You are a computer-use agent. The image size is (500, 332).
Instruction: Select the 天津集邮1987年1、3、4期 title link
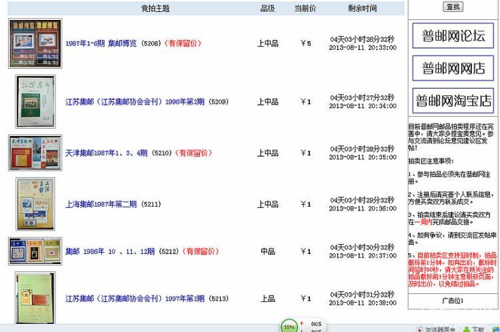[x=106, y=153]
